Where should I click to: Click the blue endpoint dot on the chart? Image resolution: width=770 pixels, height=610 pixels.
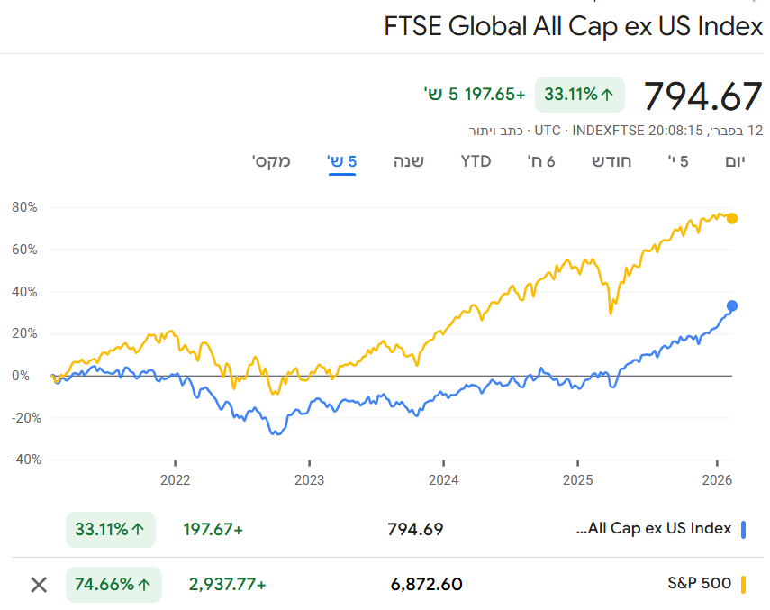732,306
